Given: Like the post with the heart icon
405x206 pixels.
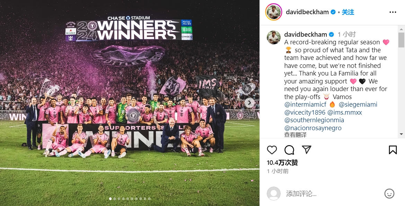Looking at the screenshot, I should coord(272,150).
